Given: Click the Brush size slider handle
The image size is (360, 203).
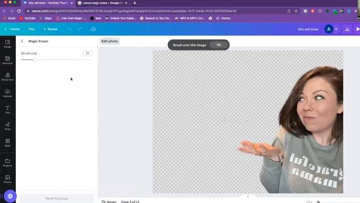Looking at the screenshot, I should tap(35, 60).
